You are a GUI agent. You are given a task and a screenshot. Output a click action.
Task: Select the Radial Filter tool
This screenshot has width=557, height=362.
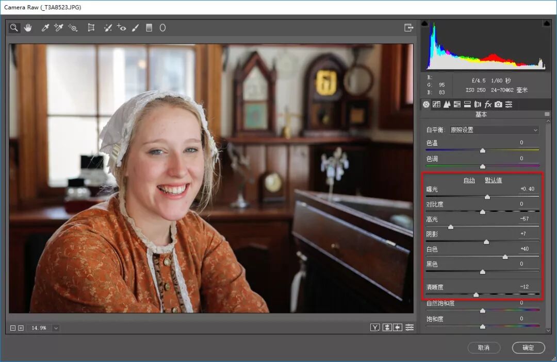click(162, 28)
